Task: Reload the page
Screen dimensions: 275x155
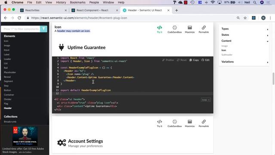Action: pyautogui.click(x=19, y=18)
